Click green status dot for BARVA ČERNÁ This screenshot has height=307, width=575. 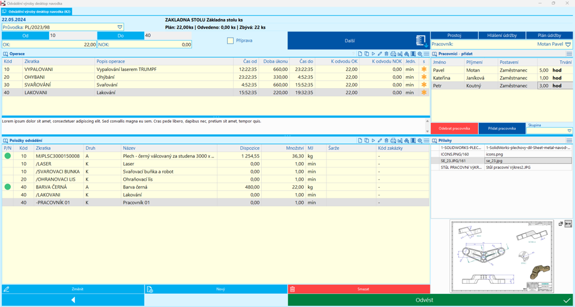8,187
